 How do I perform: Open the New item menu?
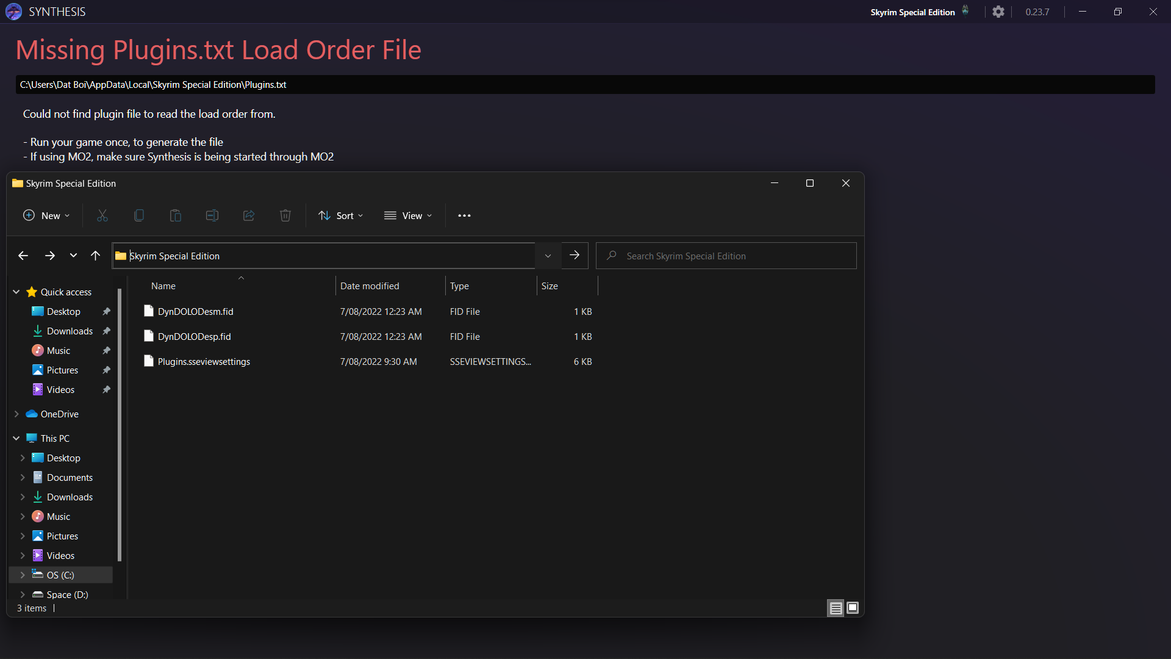click(46, 215)
